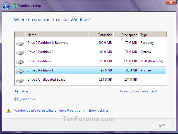
Task: Select Drive 0 Unallocated Space
Action: (91, 80)
